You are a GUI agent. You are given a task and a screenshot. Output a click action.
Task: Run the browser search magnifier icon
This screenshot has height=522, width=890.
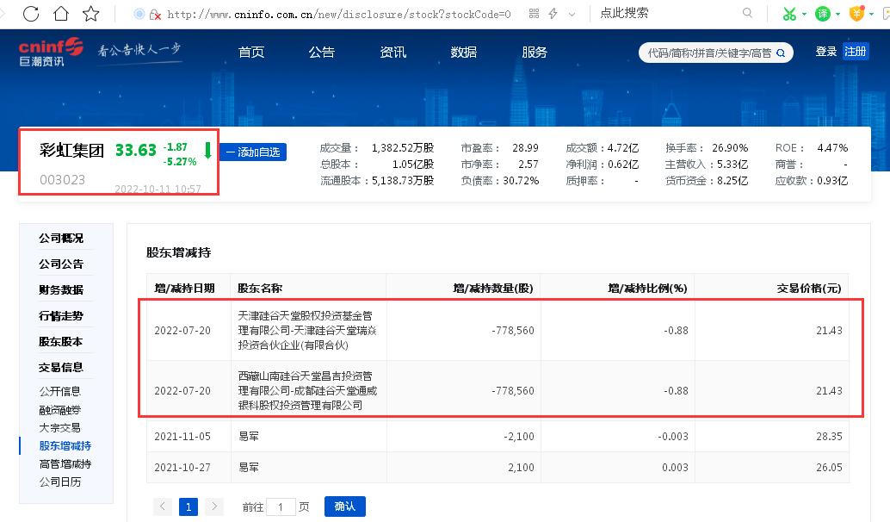click(747, 13)
